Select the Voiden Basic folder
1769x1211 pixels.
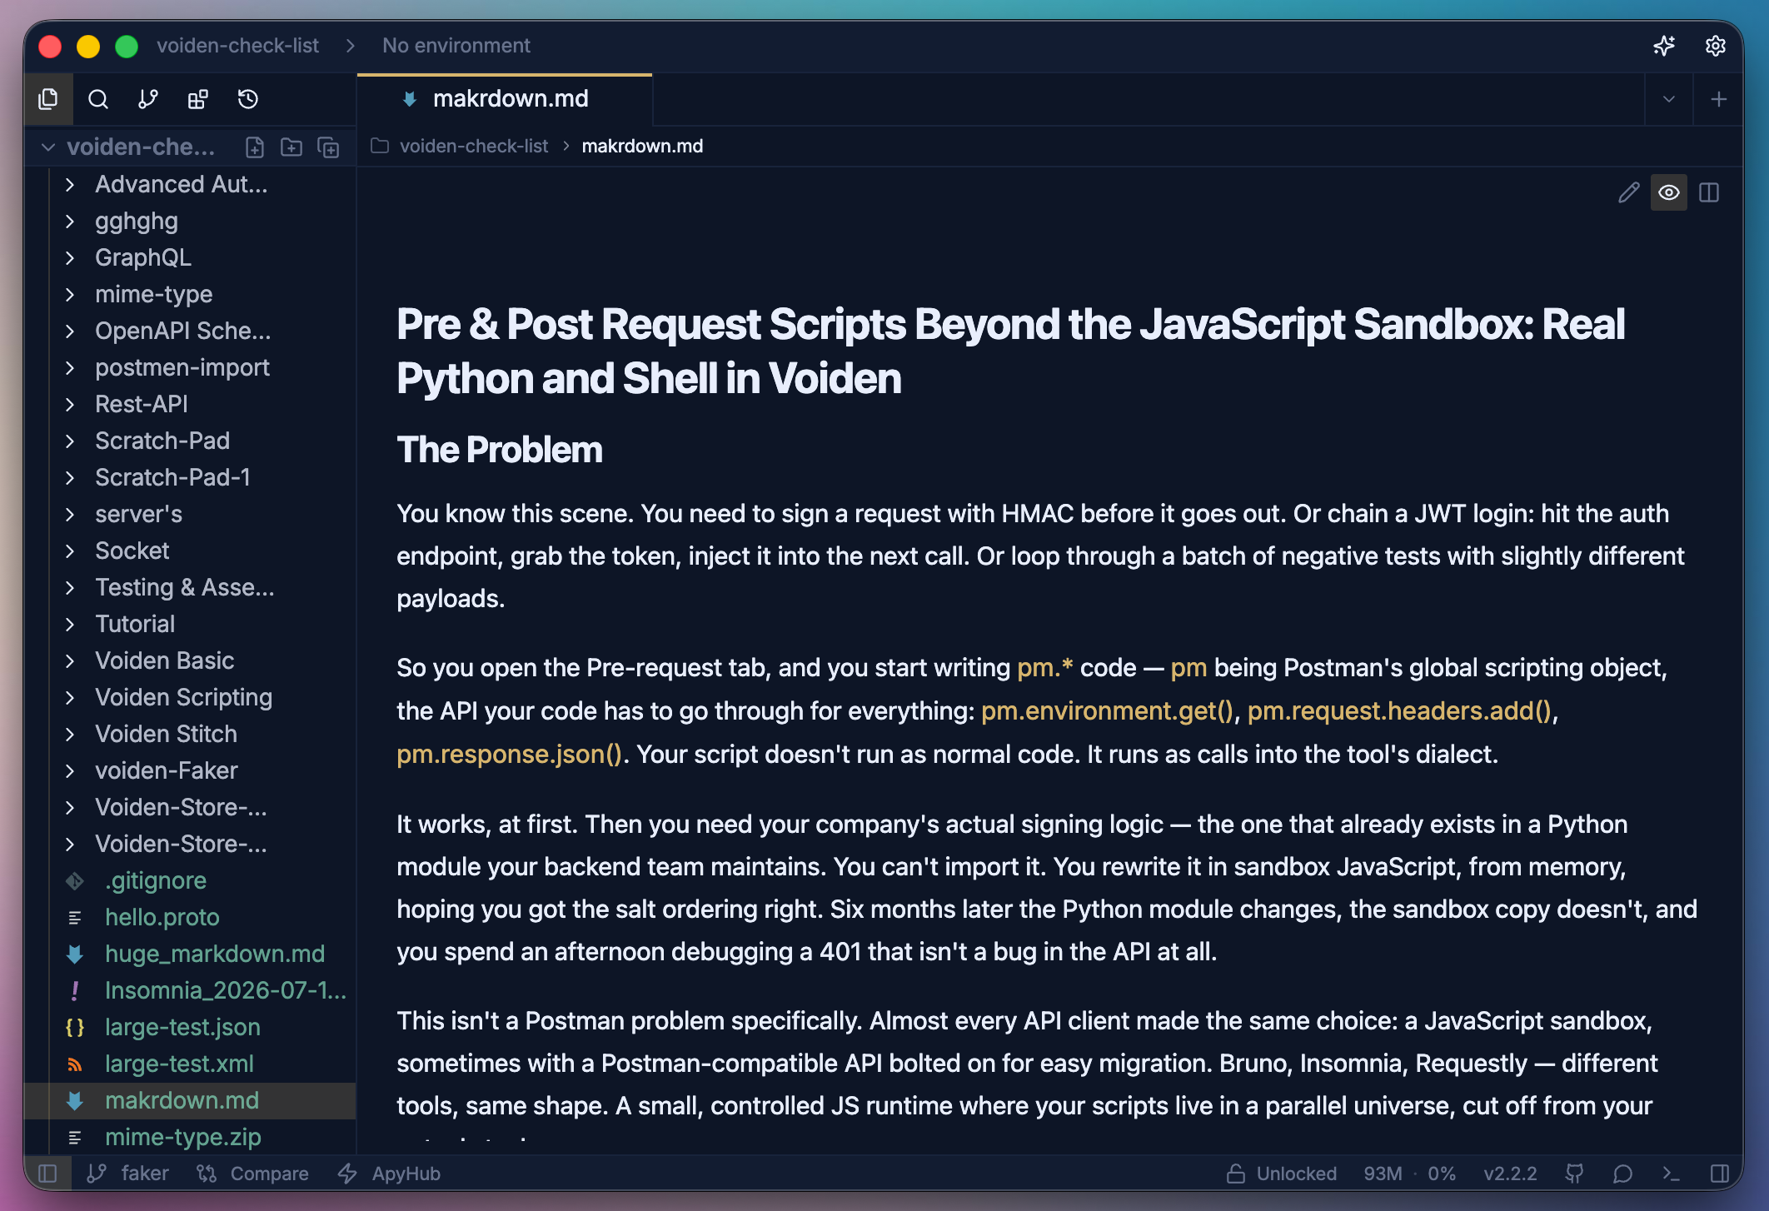point(190,660)
